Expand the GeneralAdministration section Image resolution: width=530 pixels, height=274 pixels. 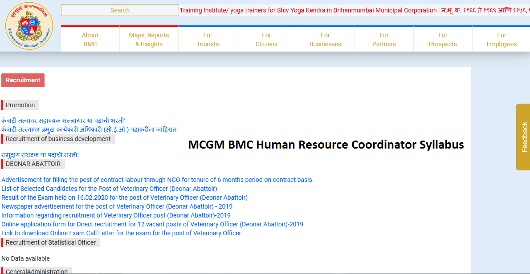(37, 271)
